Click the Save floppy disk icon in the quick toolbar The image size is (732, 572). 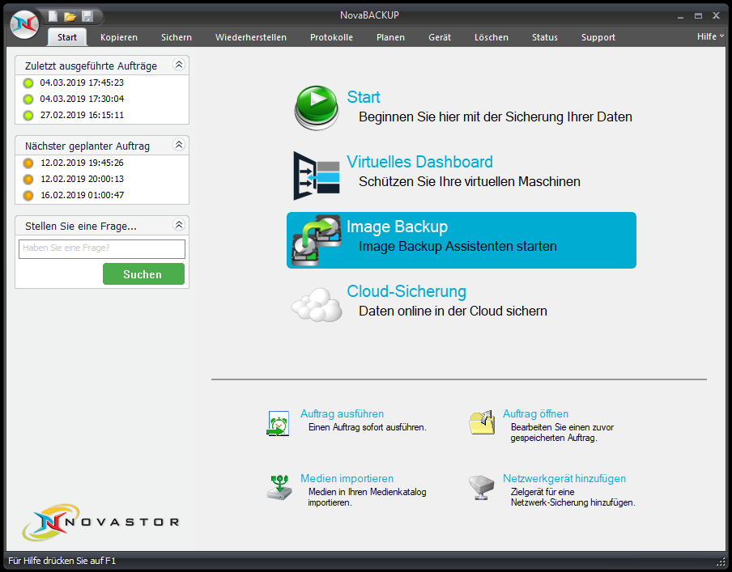[x=87, y=17]
